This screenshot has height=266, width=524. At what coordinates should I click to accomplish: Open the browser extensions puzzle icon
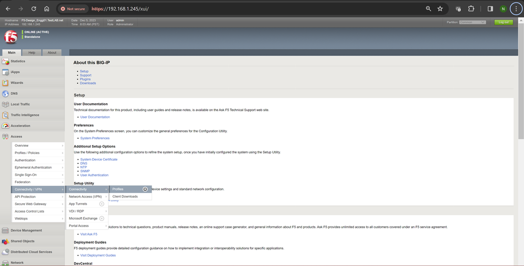(x=471, y=9)
